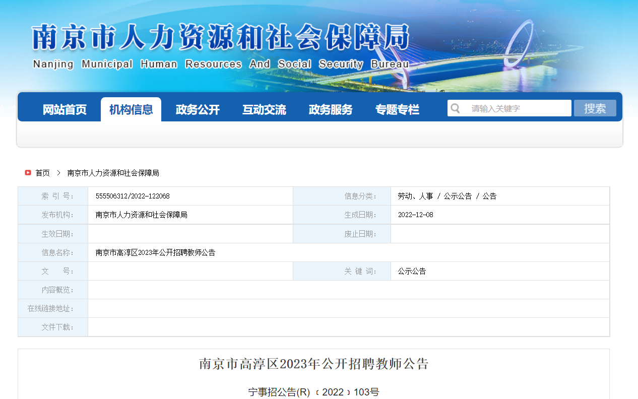Screen dimensions: 638x399
Task: Click the breadcrumb arrow separator
Action: tap(58, 173)
